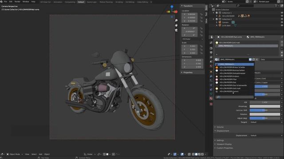Toggle viewport overlays button
The height and width of the screenshot is (159, 284).
pyautogui.click(x=182, y=154)
